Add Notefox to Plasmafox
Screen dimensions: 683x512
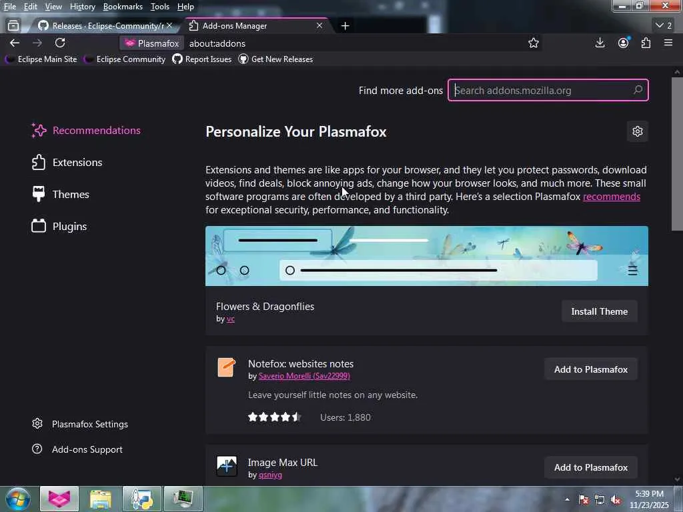point(591,369)
